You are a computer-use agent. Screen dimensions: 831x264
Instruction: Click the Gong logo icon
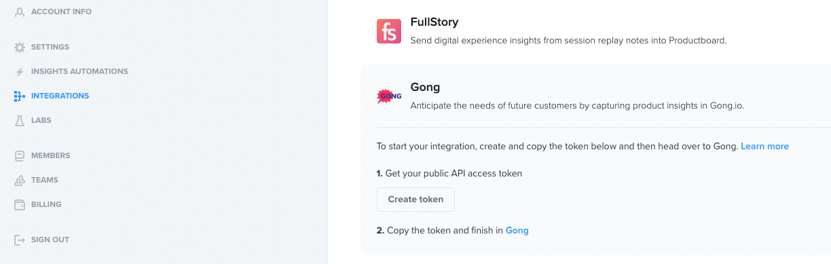point(389,96)
